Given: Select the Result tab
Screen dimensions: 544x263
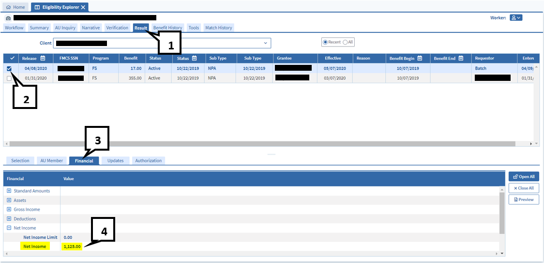Looking at the screenshot, I should coord(141,28).
